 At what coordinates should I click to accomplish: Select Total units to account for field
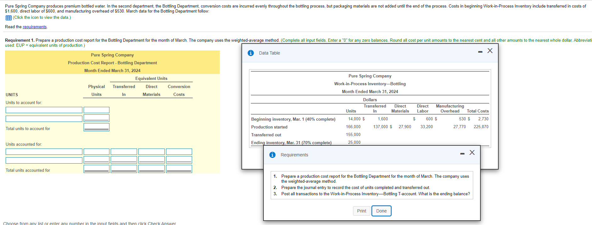pyautogui.click(x=97, y=127)
